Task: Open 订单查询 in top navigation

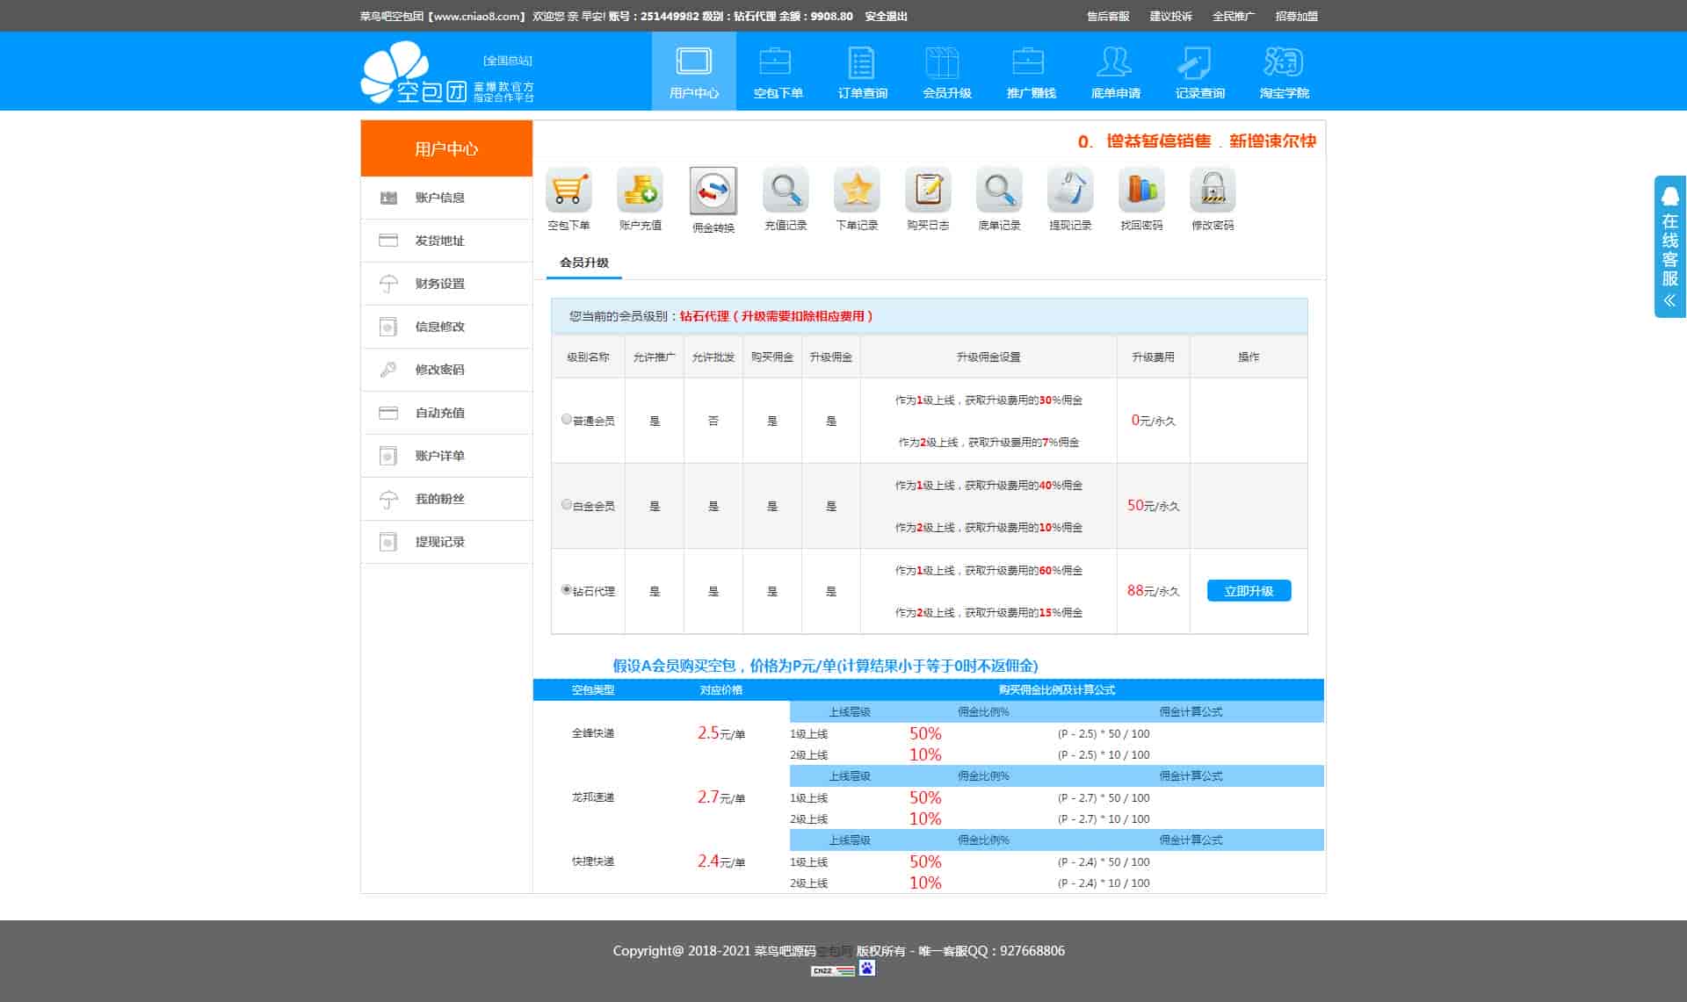Action: click(862, 72)
